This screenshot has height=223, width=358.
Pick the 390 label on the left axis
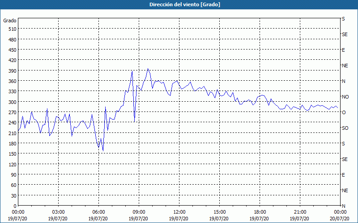13,71
